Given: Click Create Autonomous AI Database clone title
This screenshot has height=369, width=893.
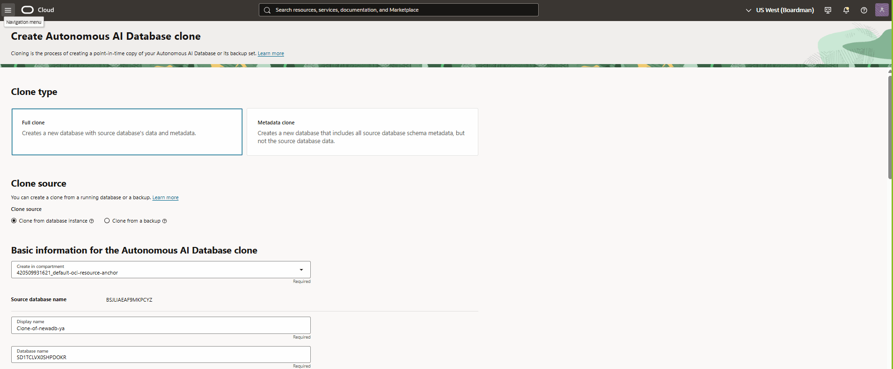Looking at the screenshot, I should tap(106, 36).
